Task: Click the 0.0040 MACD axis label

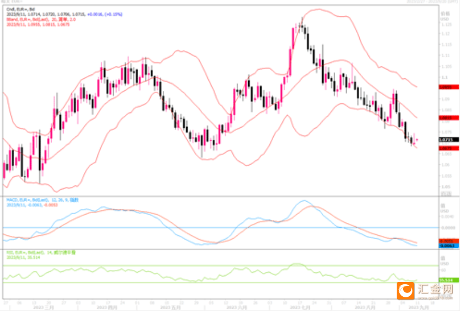Action: 448,217
